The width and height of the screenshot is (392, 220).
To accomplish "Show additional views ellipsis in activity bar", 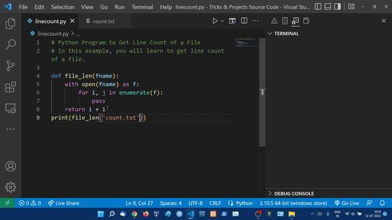I will coord(10,129).
